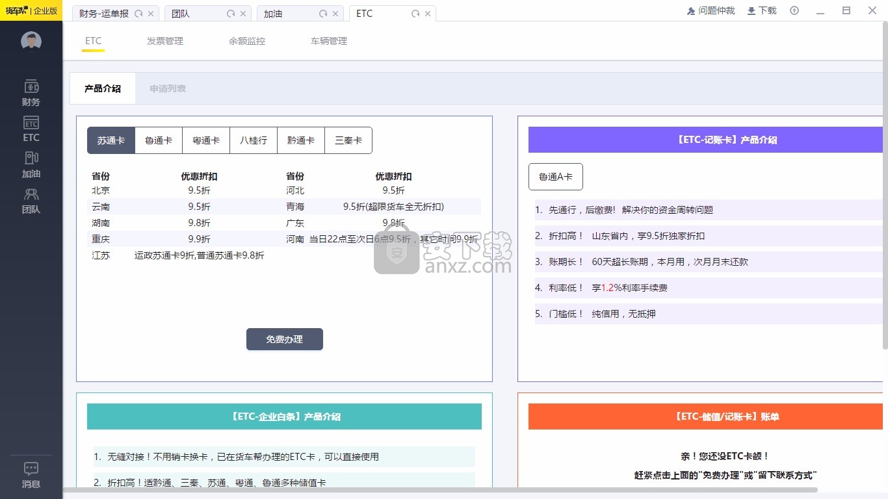The image size is (888, 499).
Task: Refresh the 加油 tab
Action: tap(323, 14)
